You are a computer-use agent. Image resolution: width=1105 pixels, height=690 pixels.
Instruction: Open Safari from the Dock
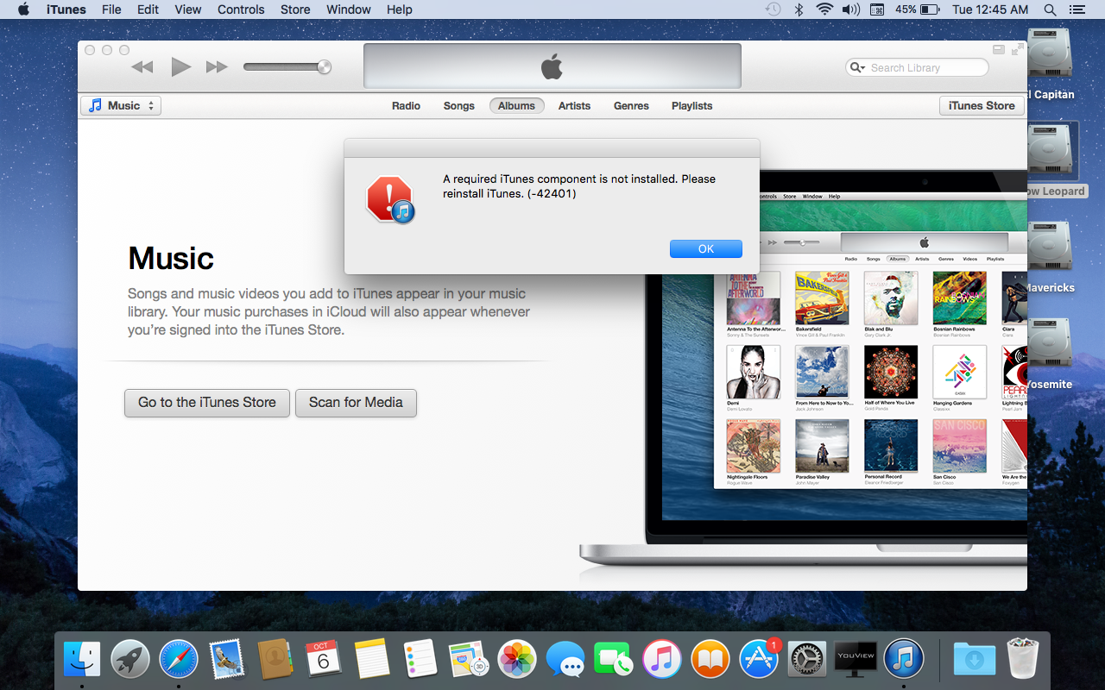pos(179,660)
